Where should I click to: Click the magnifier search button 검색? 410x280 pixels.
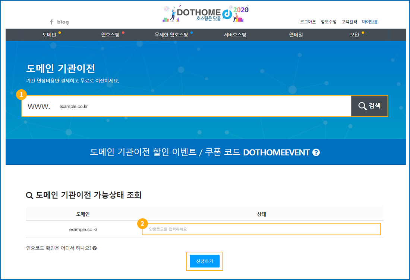click(369, 106)
